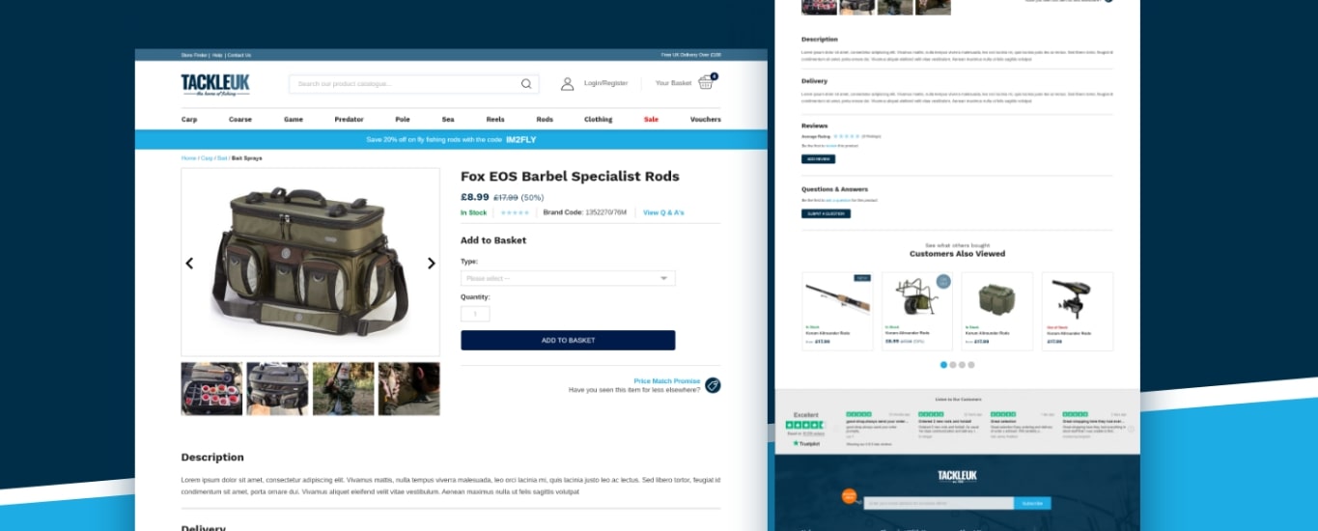Viewport: 1318px width, 531px height.
Task: Open the Carp category menu
Action: pos(189,120)
